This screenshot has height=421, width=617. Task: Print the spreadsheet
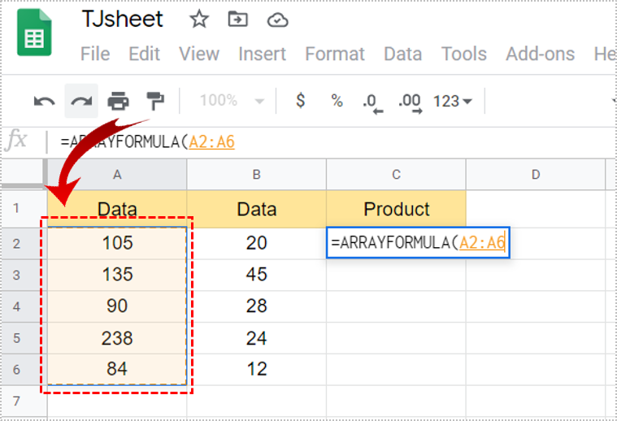tap(119, 101)
